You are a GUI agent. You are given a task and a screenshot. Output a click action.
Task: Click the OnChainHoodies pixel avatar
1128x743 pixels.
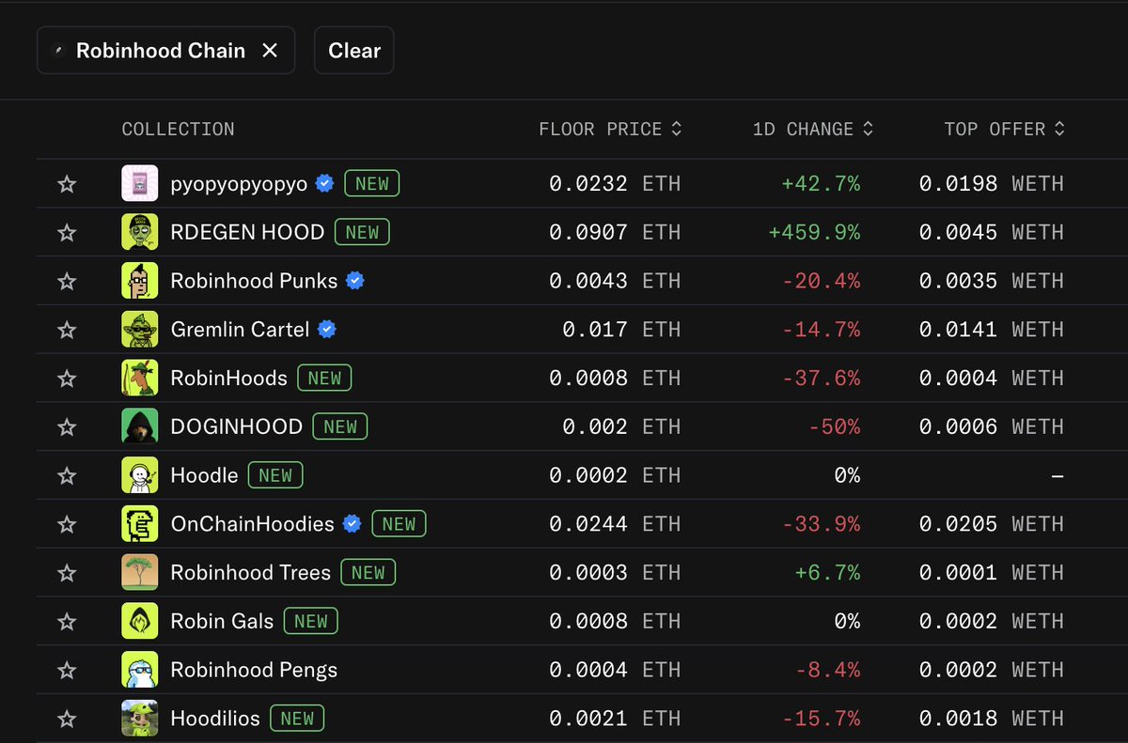[x=139, y=524]
